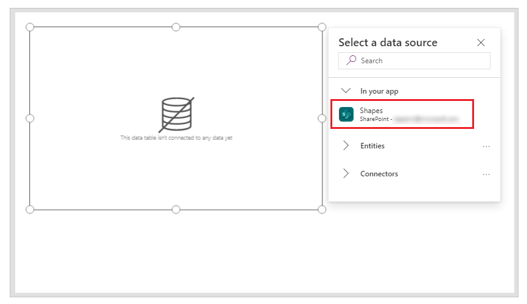The image size is (527, 304).
Task: Click the Connectors section label
Action: pyautogui.click(x=379, y=174)
